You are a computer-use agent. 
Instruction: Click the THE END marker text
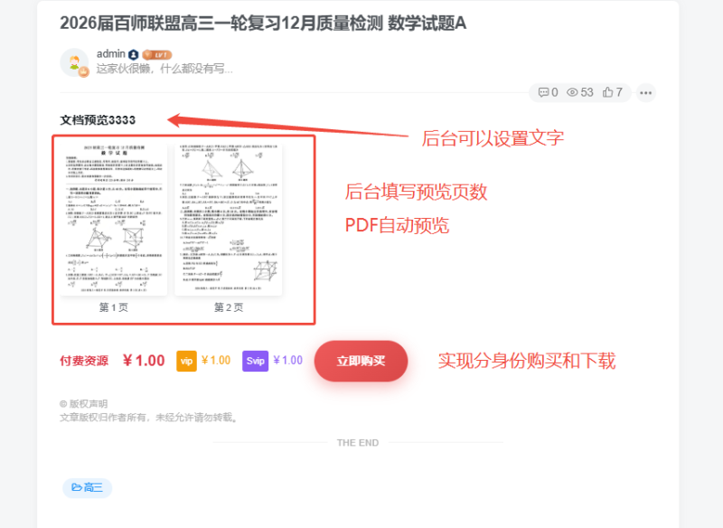coord(358,443)
